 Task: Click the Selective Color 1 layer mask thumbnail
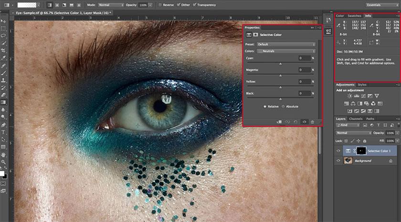[x=360, y=151]
